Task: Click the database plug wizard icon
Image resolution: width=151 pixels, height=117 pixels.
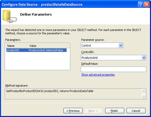Action: coord(10,16)
